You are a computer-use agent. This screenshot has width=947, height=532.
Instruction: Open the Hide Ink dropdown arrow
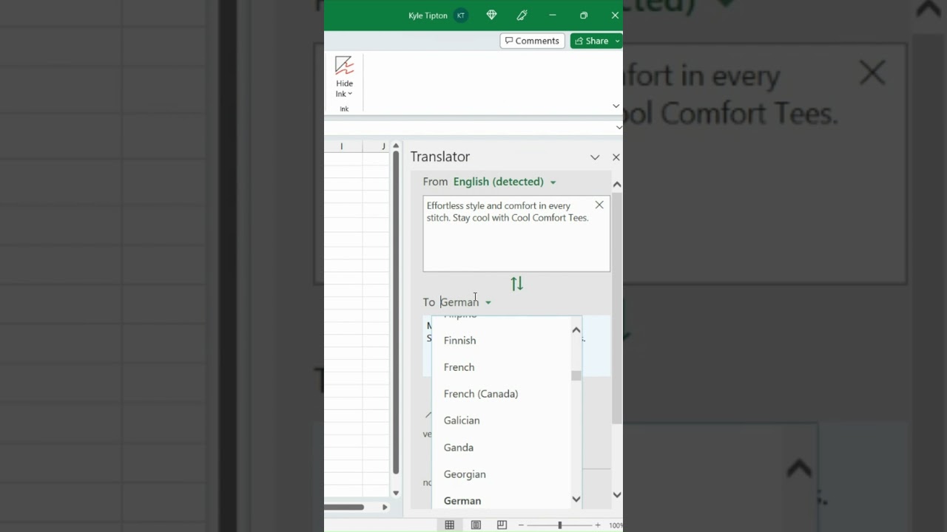350,94
